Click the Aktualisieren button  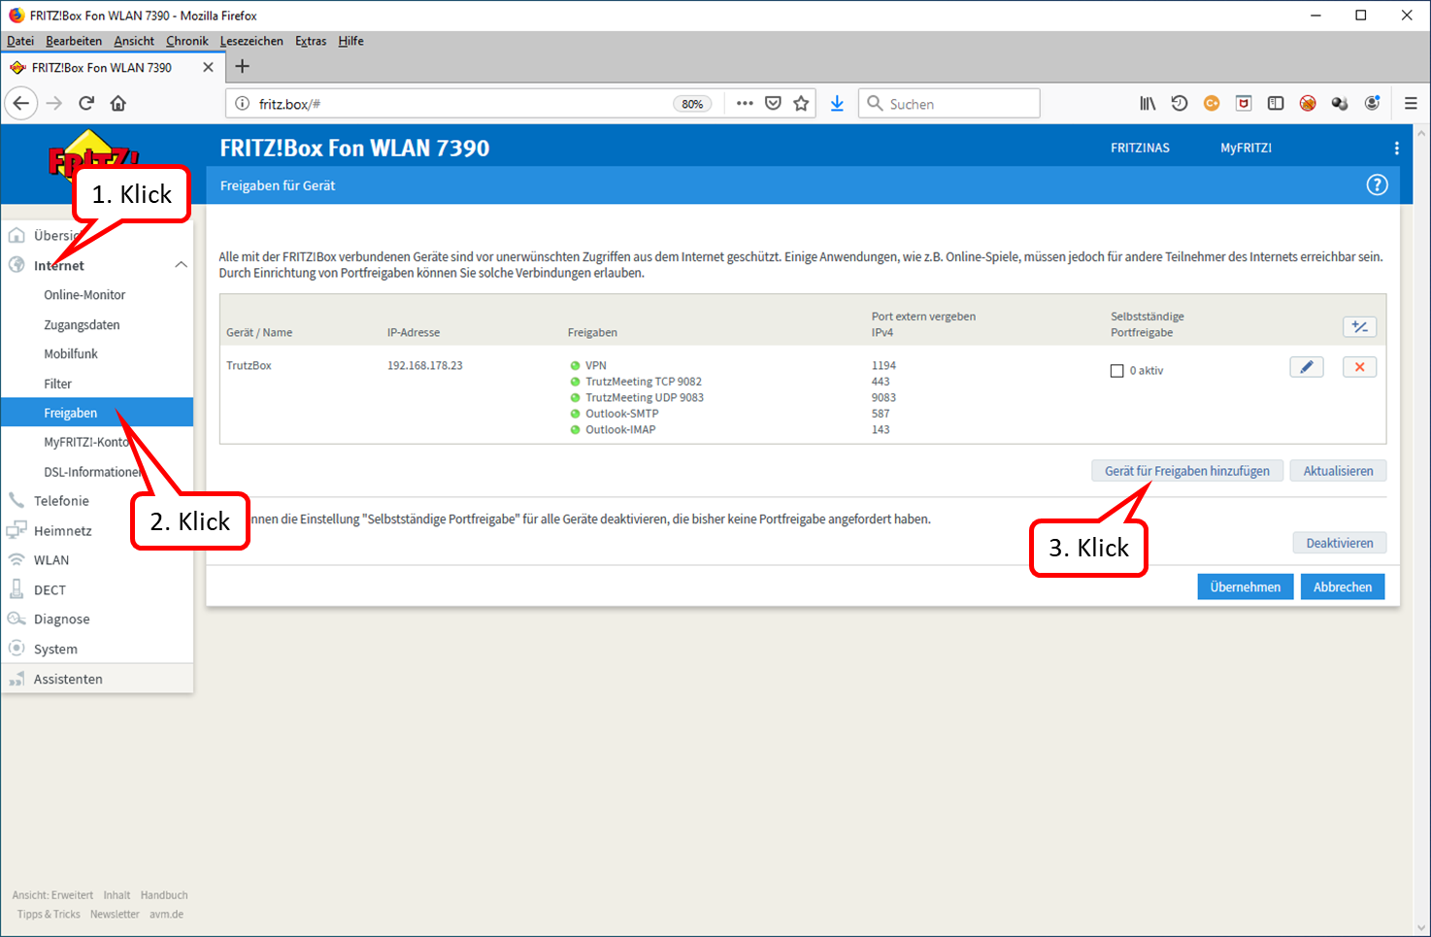(1338, 471)
